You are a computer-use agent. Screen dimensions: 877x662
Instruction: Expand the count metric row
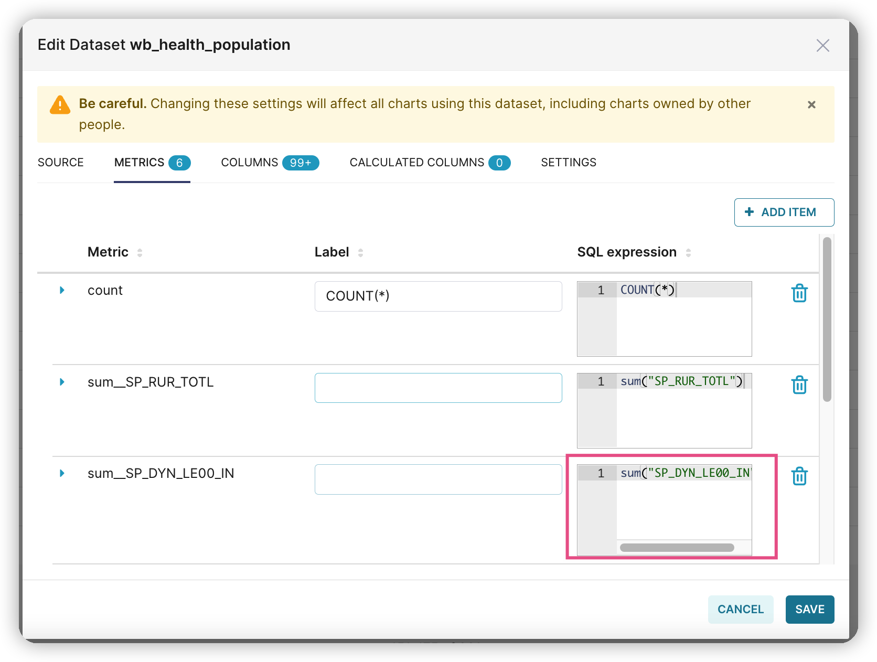point(62,290)
